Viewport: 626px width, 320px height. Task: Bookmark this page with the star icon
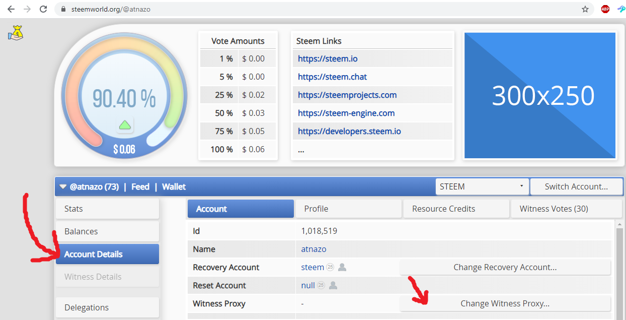[x=585, y=9]
